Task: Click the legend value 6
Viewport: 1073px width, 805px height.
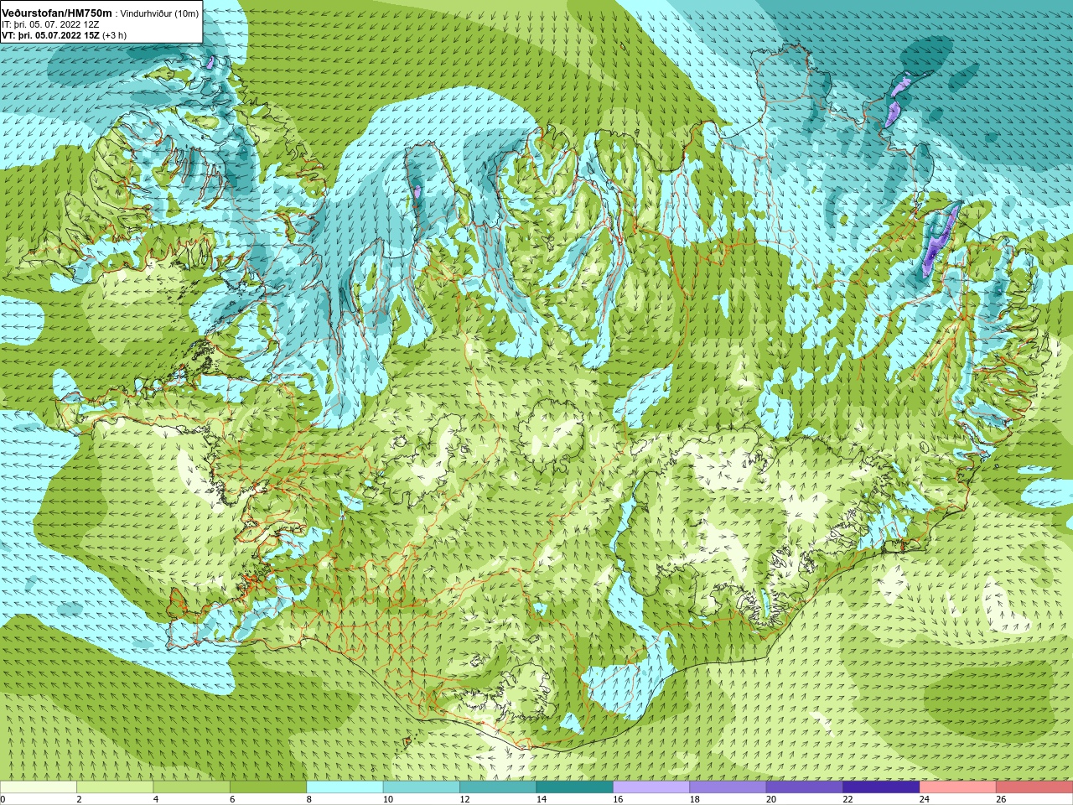Action: 232,799
